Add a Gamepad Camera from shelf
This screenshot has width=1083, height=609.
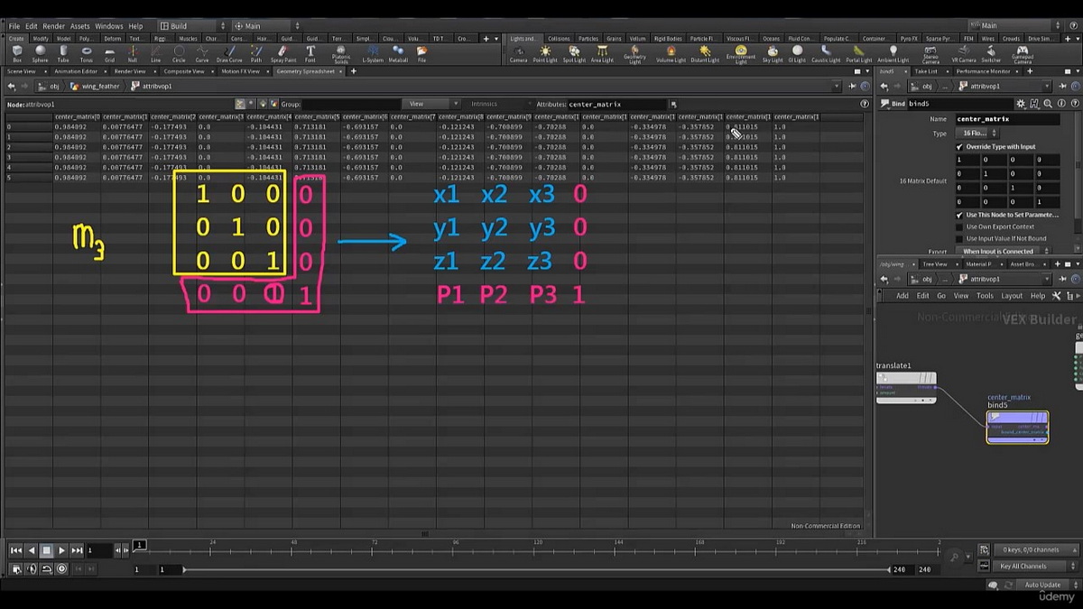1022,55
